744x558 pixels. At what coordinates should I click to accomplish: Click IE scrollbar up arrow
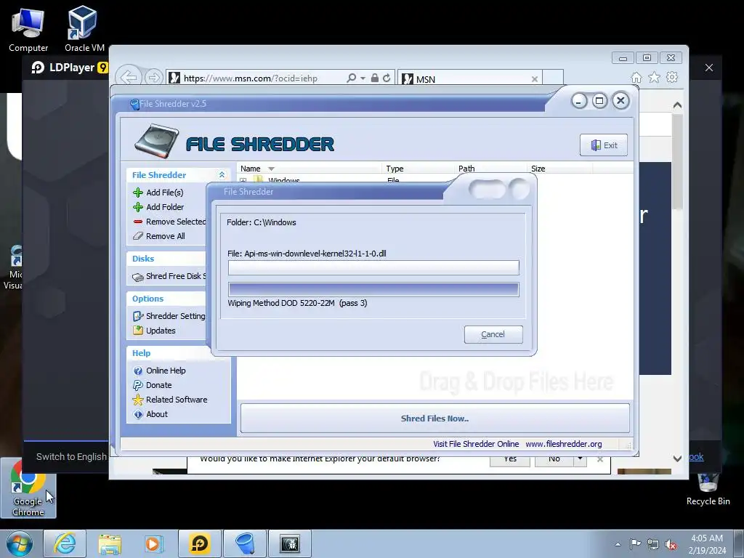678,105
